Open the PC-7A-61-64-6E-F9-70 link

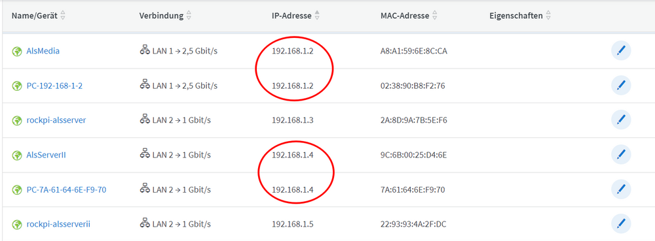tap(66, 190)
